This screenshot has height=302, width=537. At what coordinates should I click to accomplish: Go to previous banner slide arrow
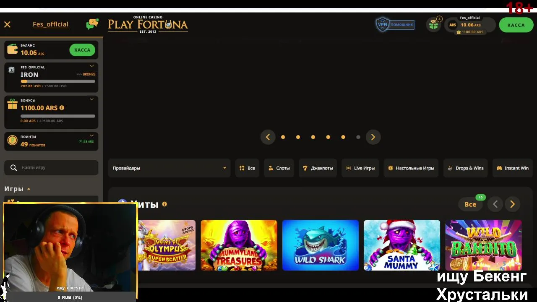[268, 137]
